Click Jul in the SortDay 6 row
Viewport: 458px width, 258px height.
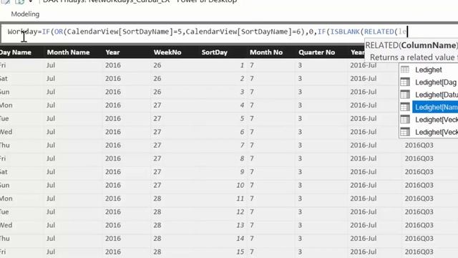coord(51,132)
